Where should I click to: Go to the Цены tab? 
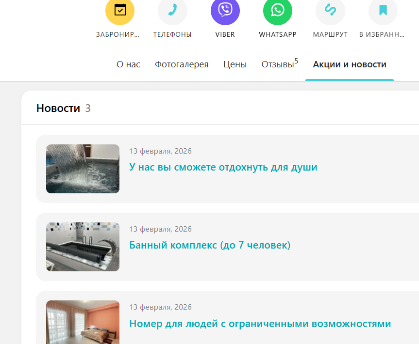coord(235,64)
